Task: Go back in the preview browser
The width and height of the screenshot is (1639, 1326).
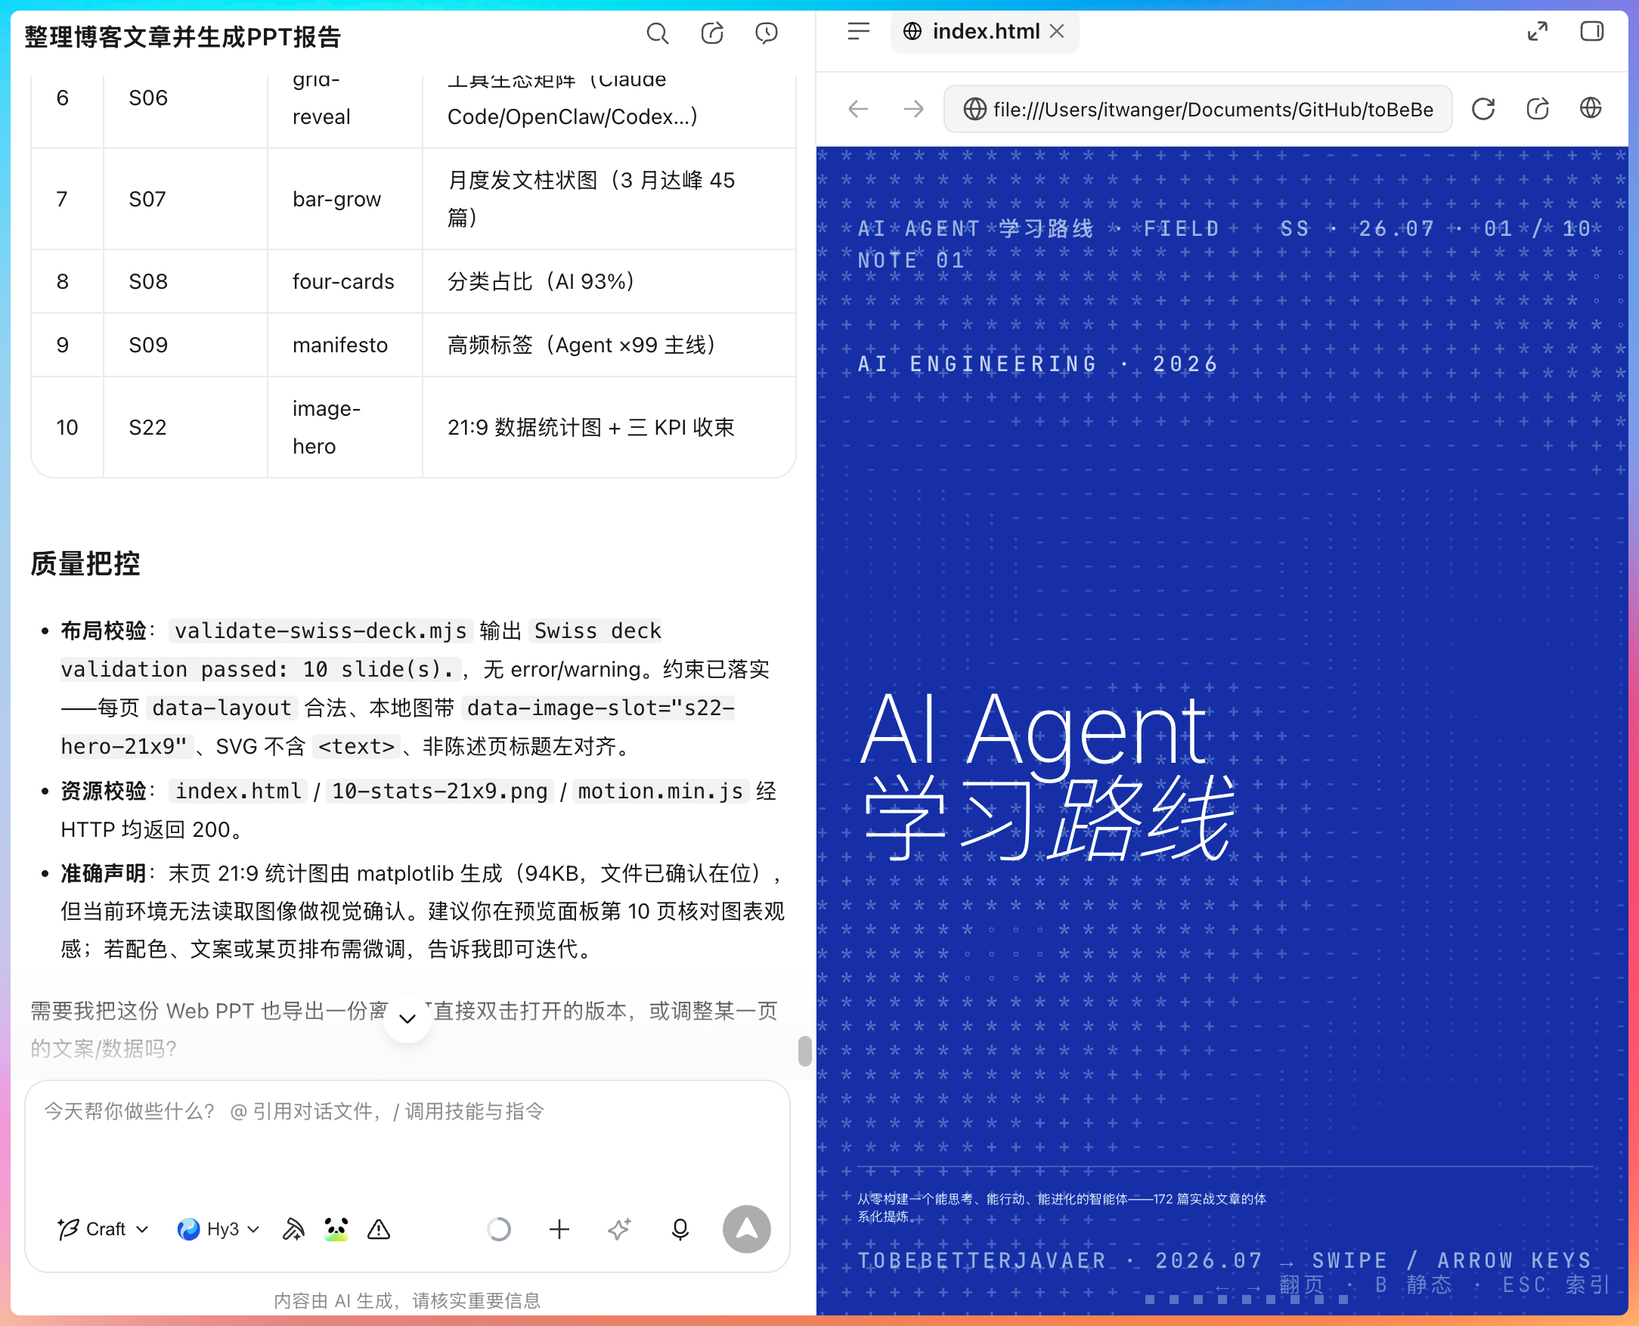Action: point(859,109)
